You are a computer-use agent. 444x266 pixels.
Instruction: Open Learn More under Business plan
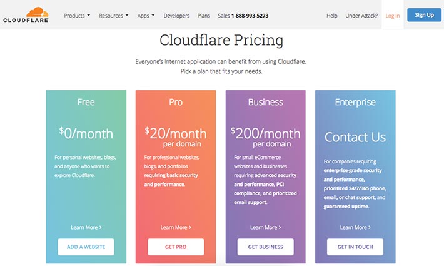coord(266,227)
